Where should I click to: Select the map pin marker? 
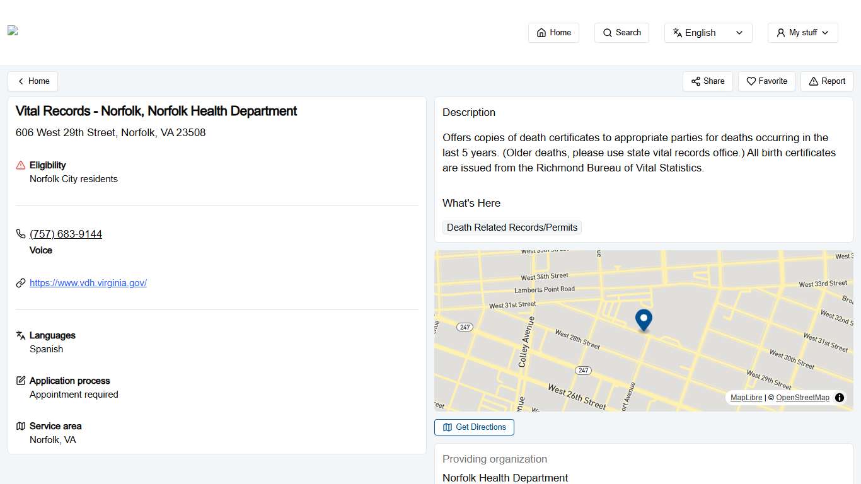[644, 320]
